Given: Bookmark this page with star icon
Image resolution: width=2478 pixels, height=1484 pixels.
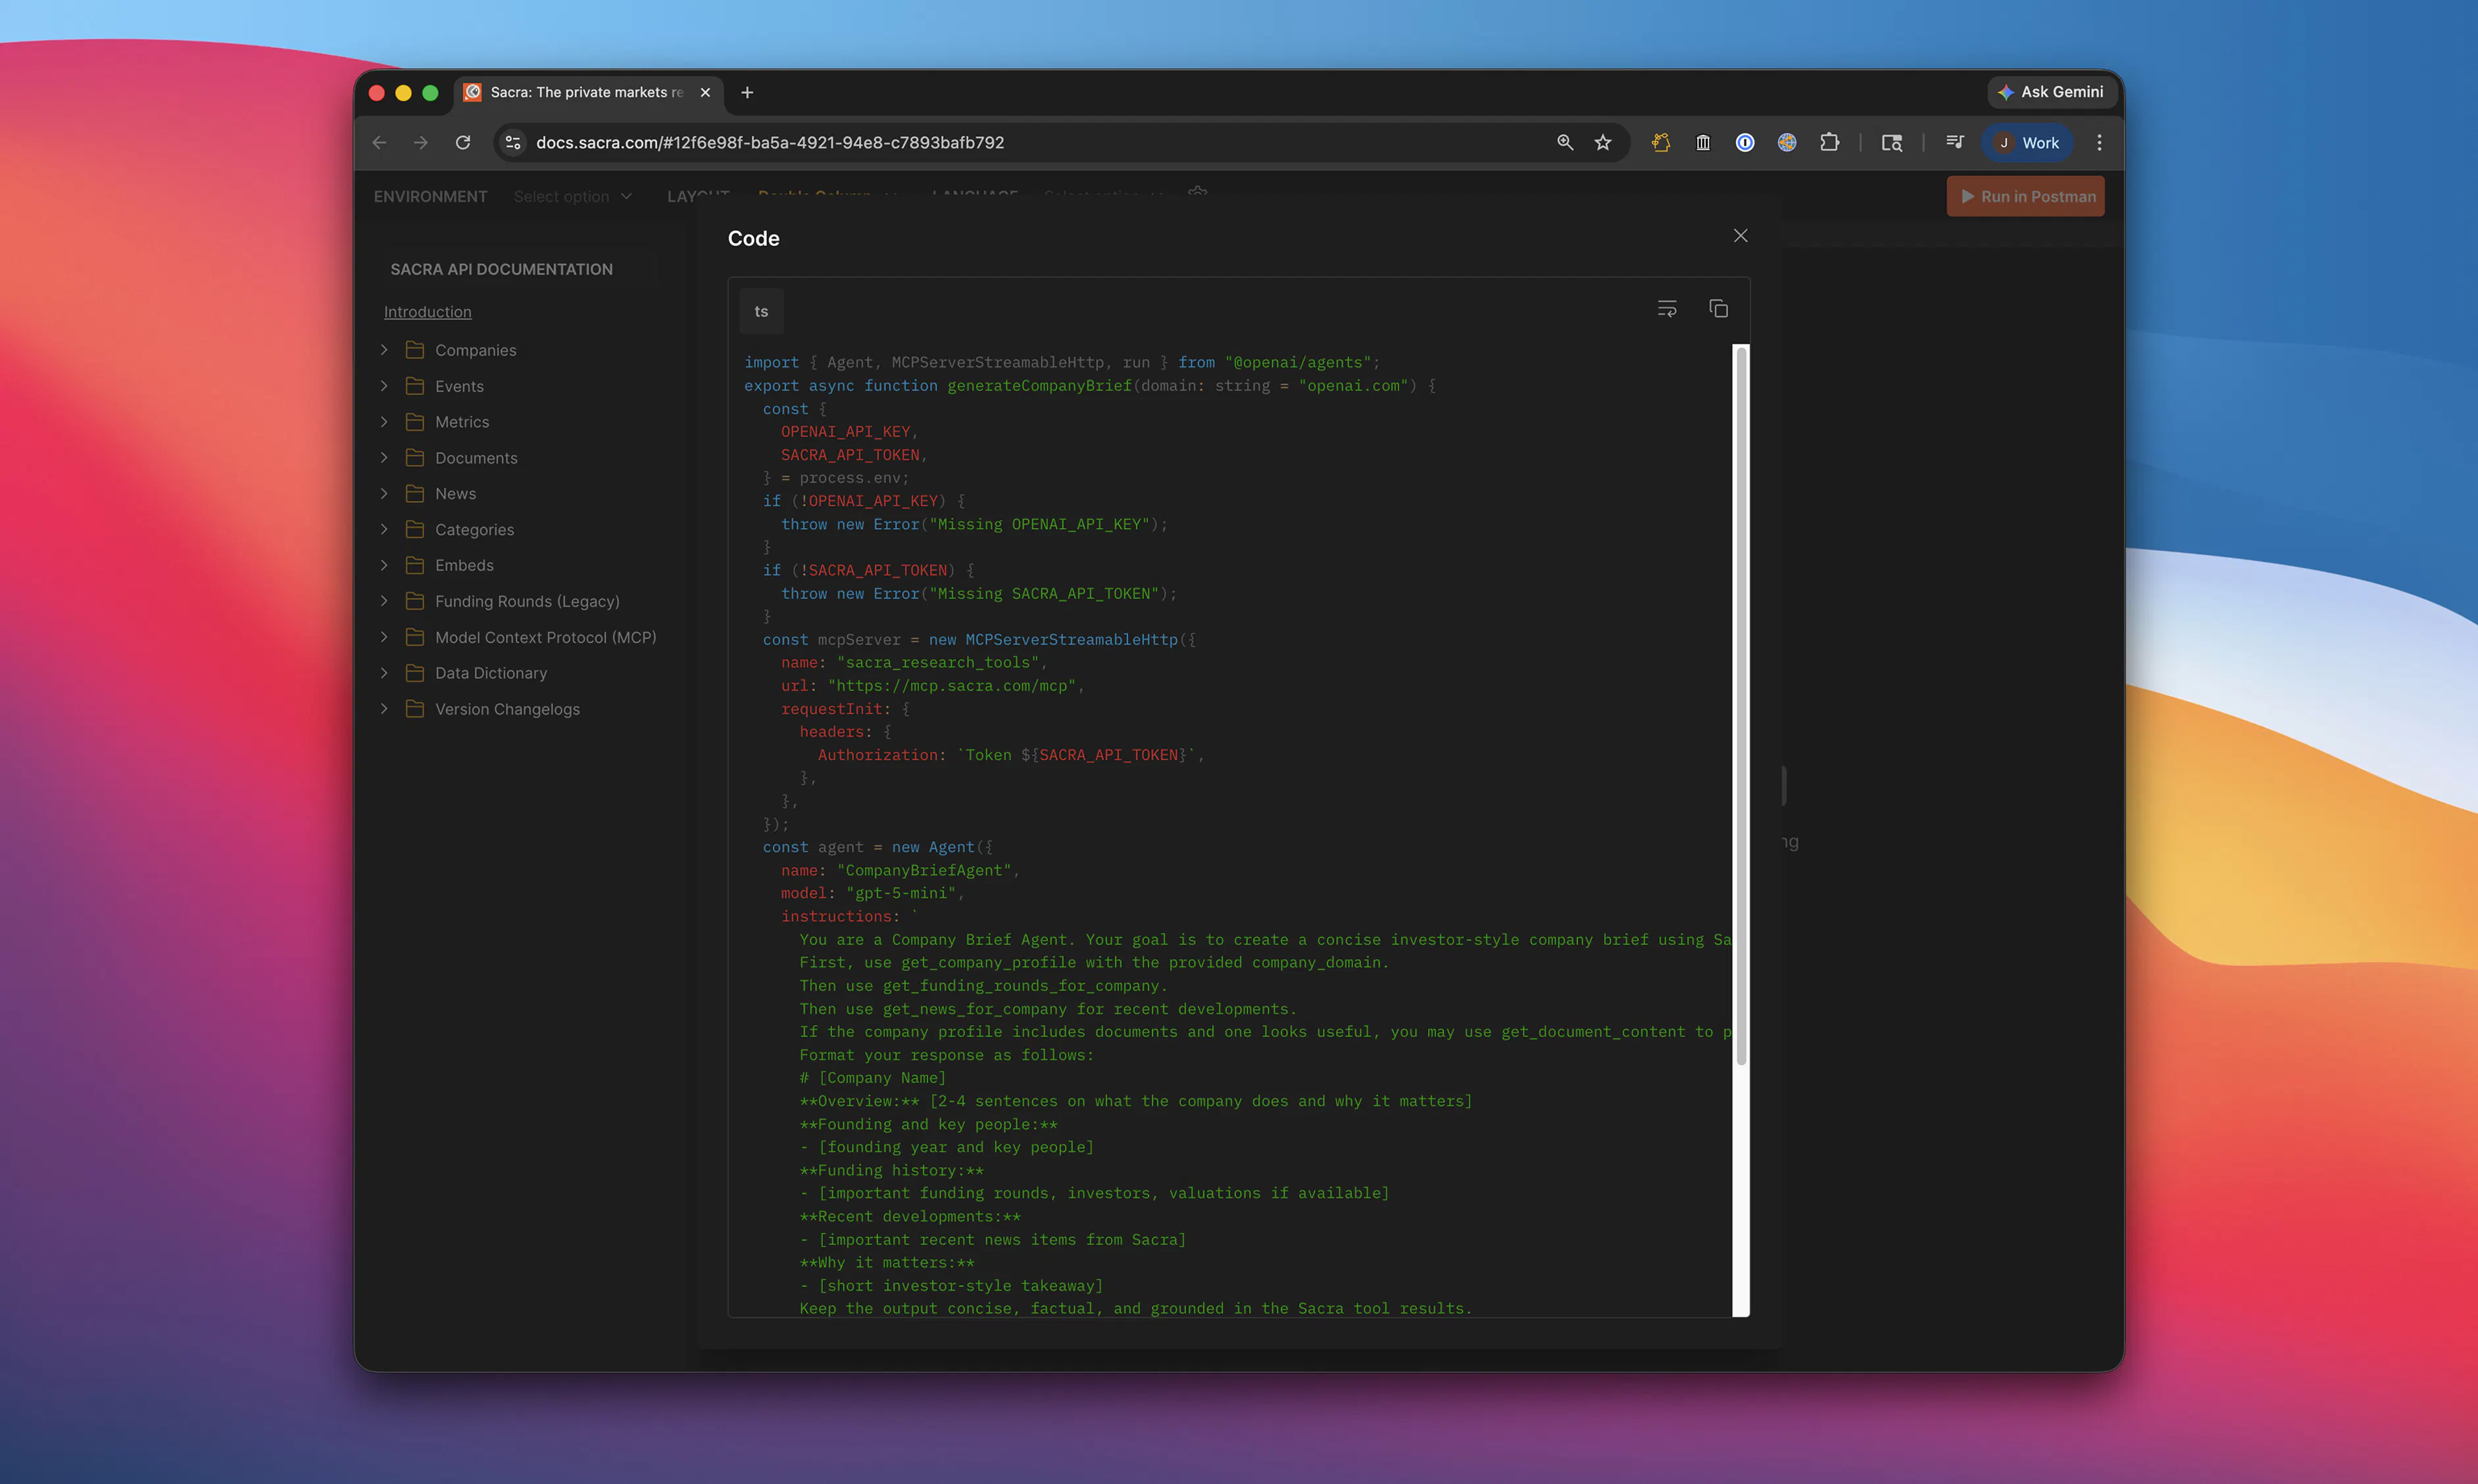Looking at the screenshot, I should point(1602,143).
